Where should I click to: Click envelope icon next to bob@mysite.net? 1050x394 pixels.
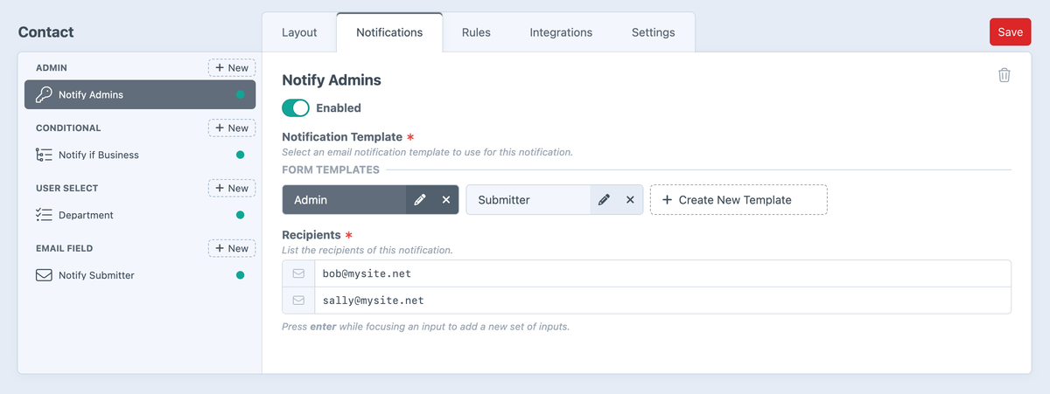click(x=298, y=273)
